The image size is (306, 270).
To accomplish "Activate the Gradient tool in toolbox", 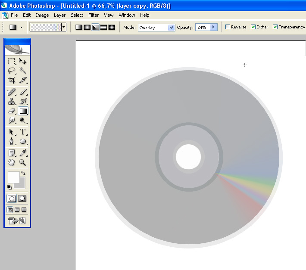I will tap(23, 111).
